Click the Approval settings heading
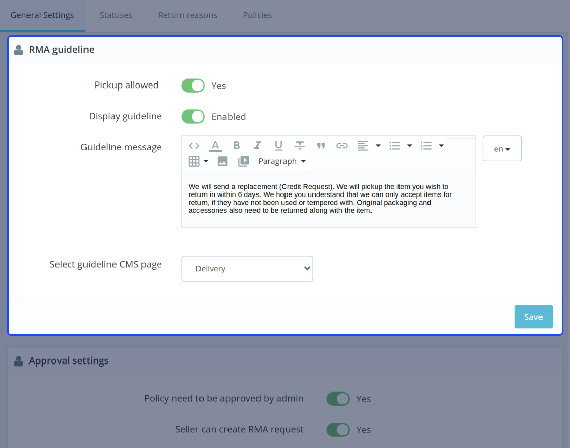Viewport: 570px width, 448px height. [x=69, y=360]
